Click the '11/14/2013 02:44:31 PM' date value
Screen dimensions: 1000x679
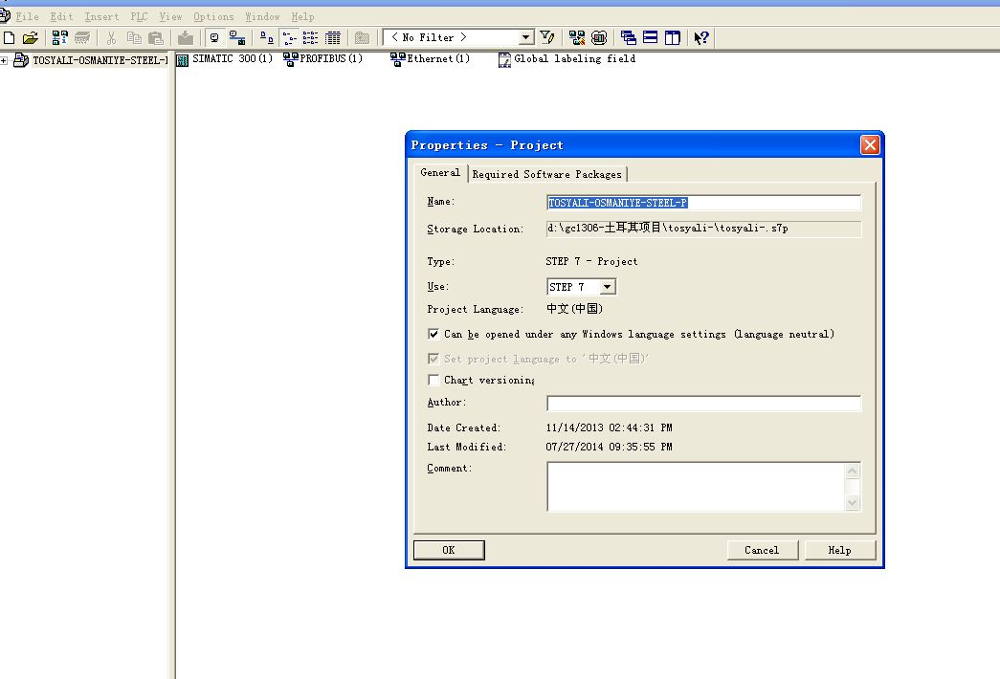click(609, 427)
